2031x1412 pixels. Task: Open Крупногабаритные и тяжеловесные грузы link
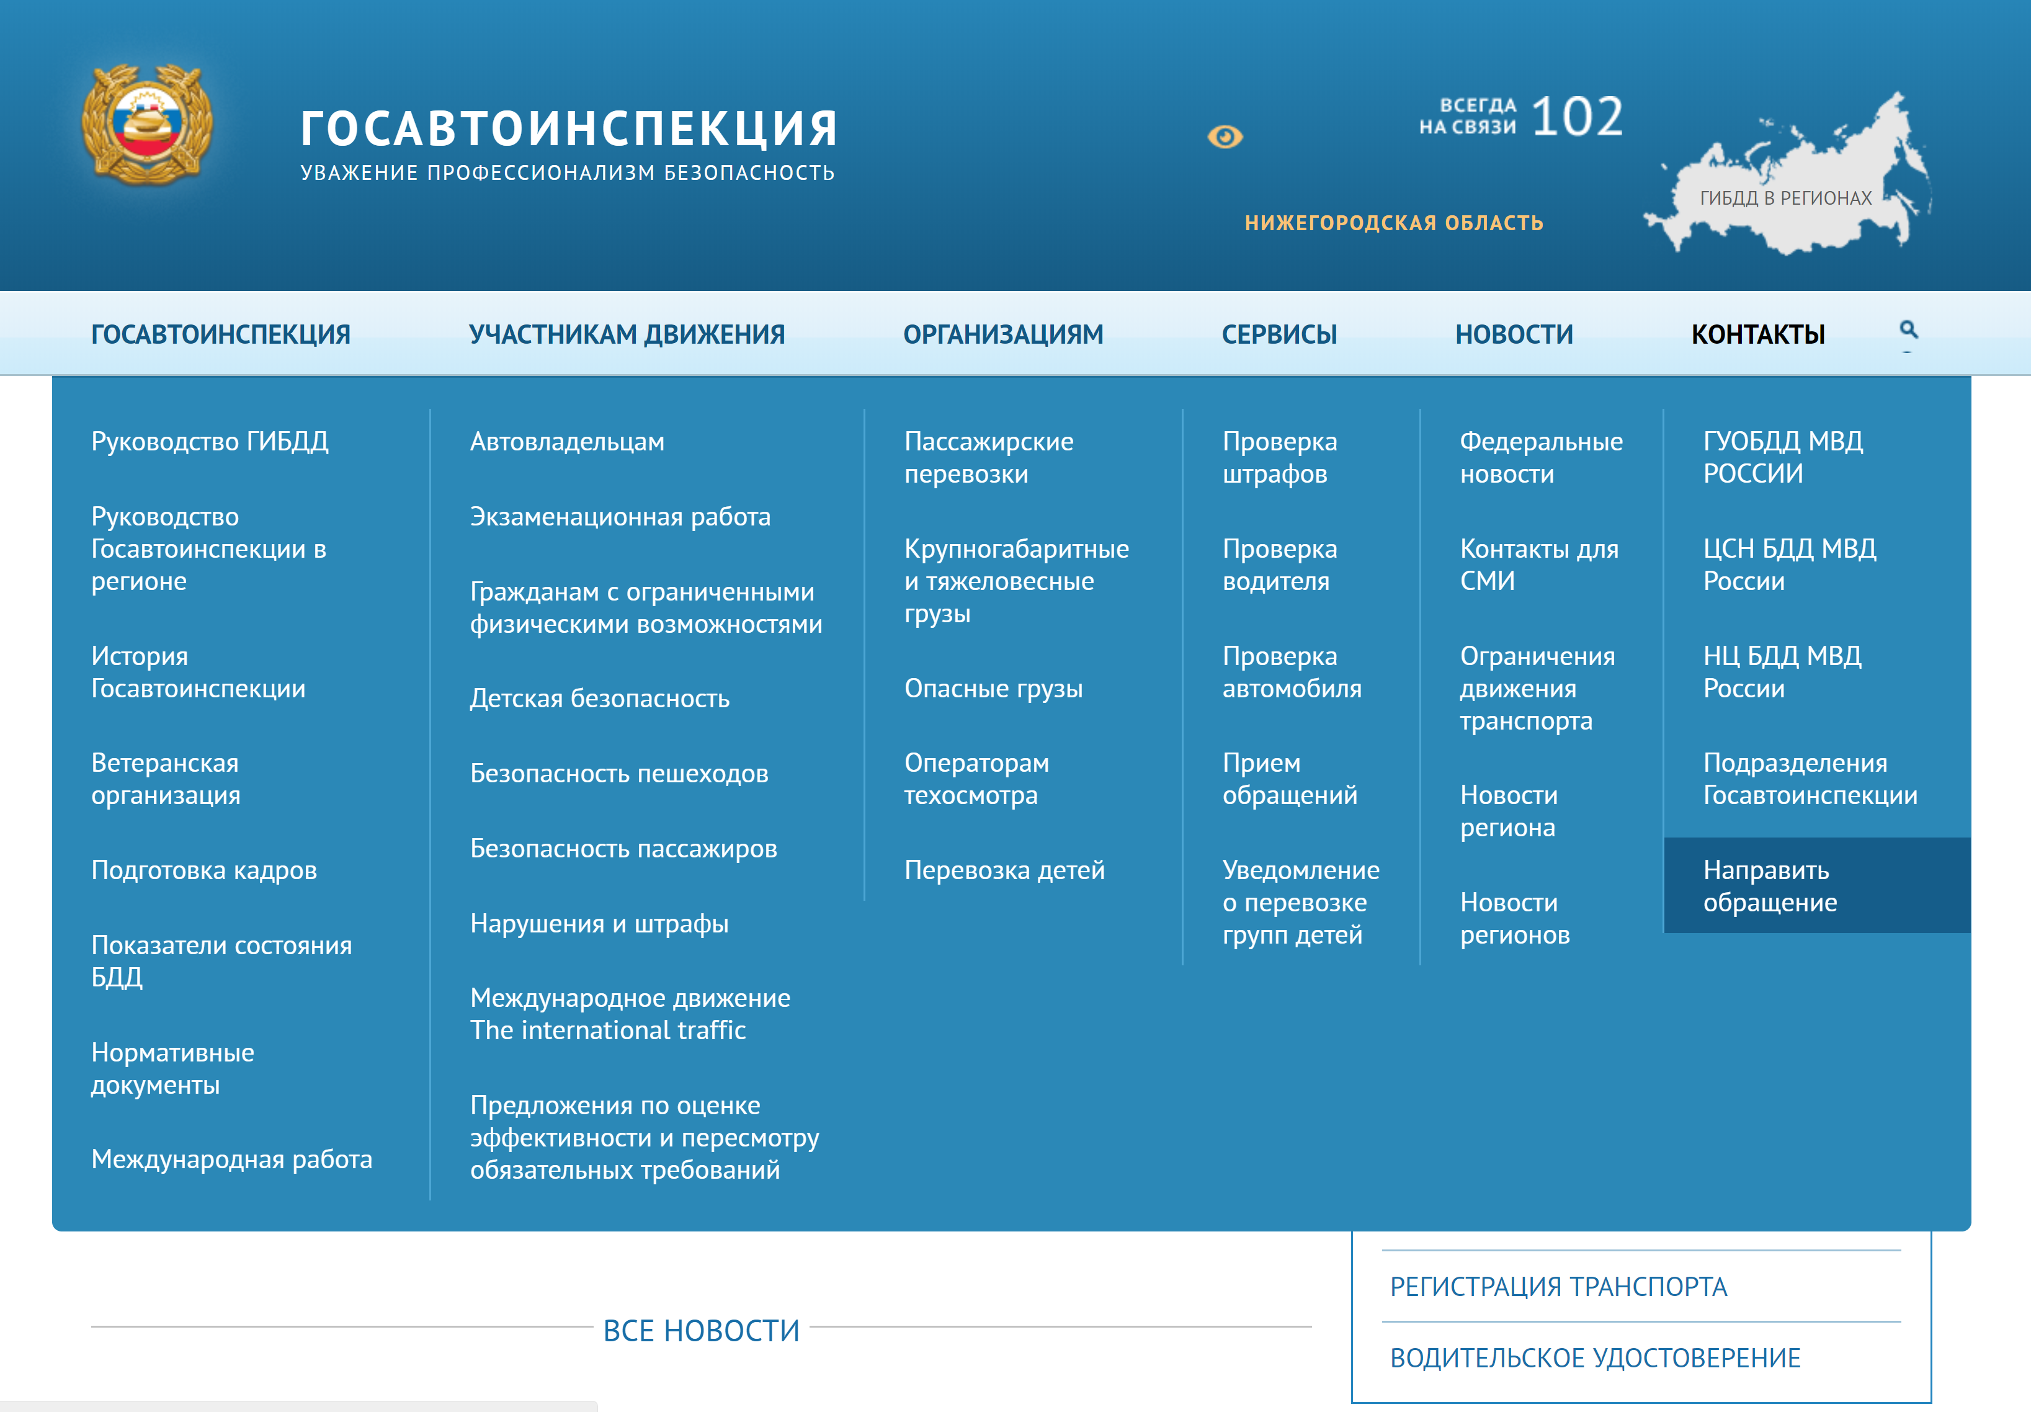tap(1016, 581)
